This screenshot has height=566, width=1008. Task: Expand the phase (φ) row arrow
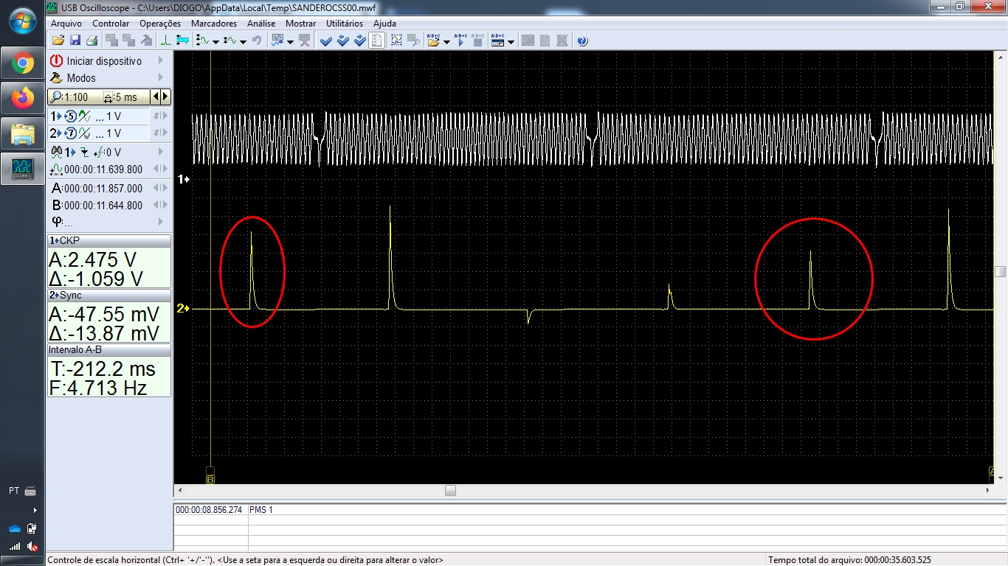[x=160, y=222]
